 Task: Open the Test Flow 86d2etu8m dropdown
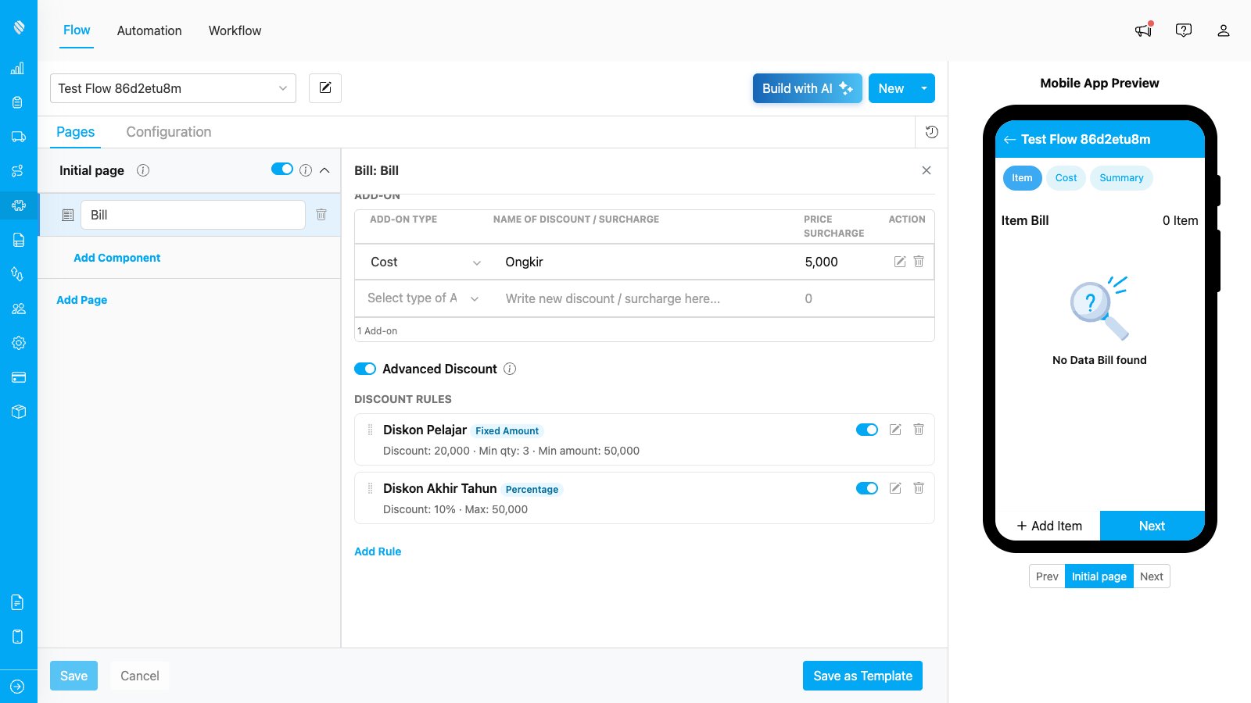173,88
